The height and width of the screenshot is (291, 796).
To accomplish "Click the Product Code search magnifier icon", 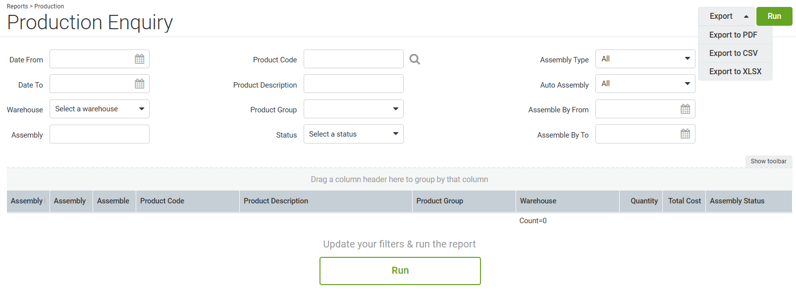I will point(415,59).
